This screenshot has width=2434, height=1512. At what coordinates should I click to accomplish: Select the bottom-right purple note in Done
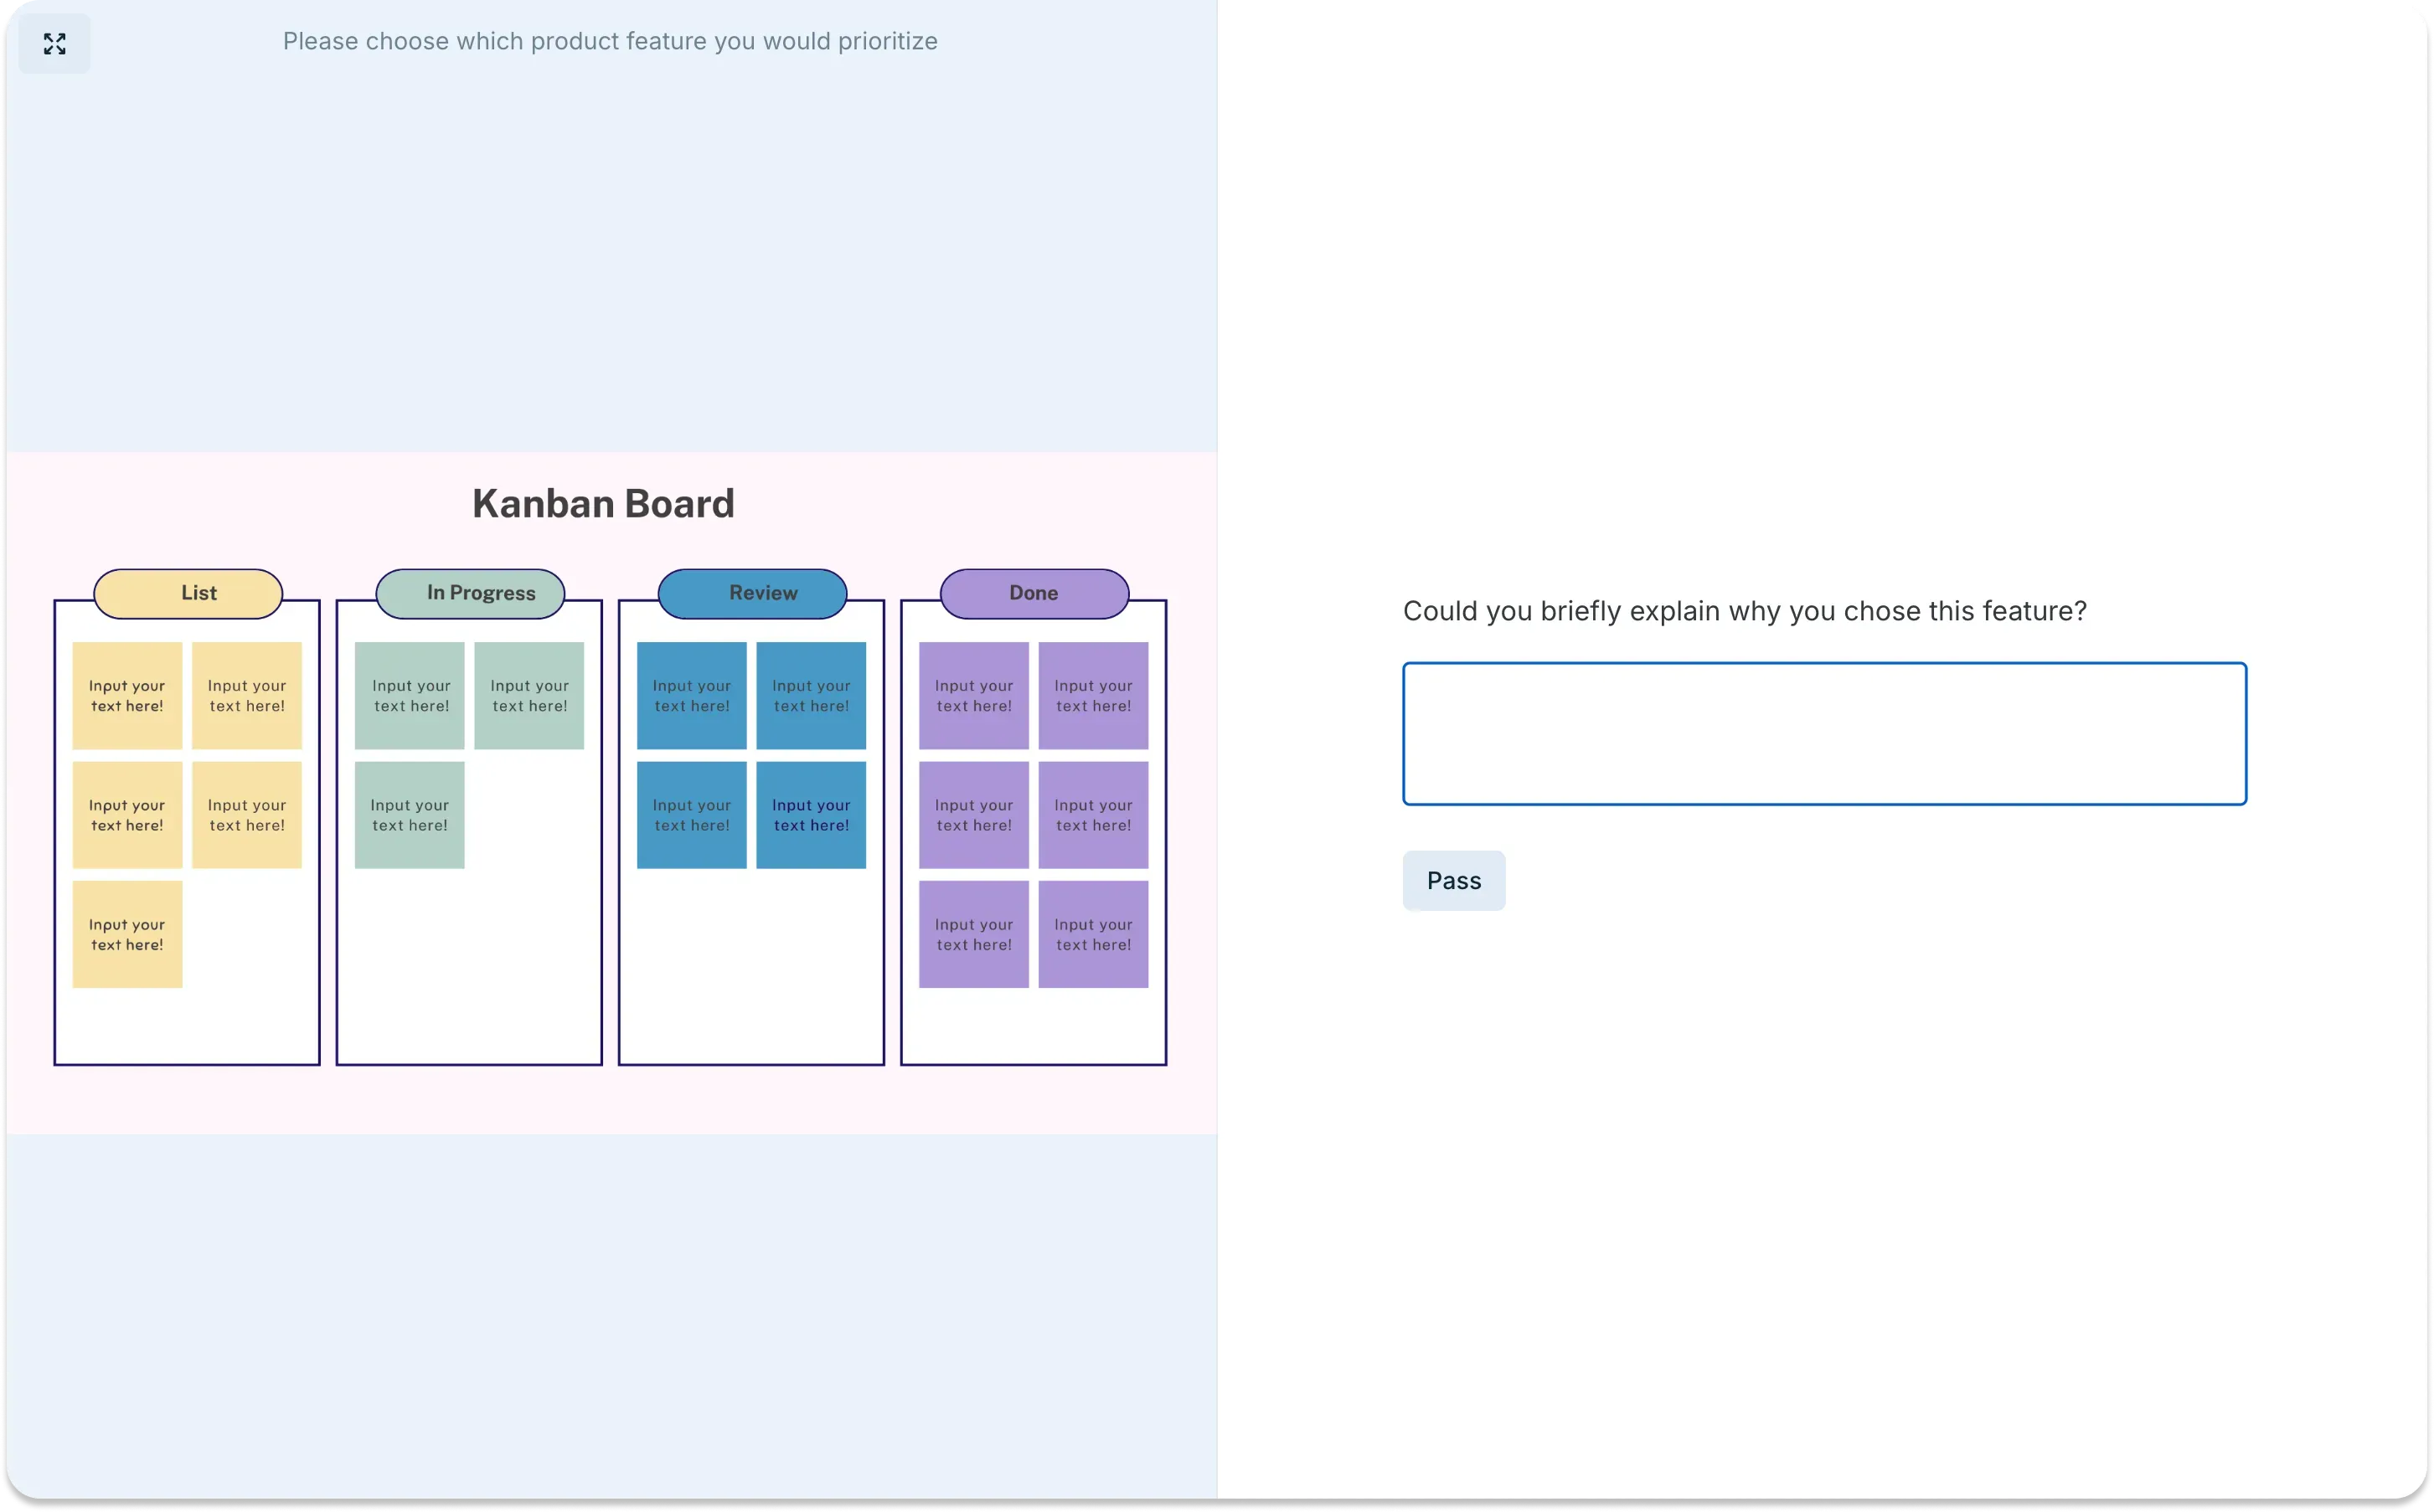pyautogui.click(x=1093, y=934)
